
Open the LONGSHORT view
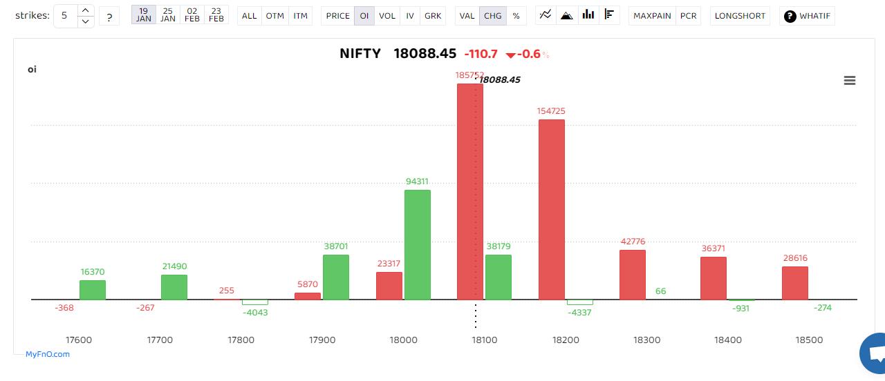(x=740, y=16)
